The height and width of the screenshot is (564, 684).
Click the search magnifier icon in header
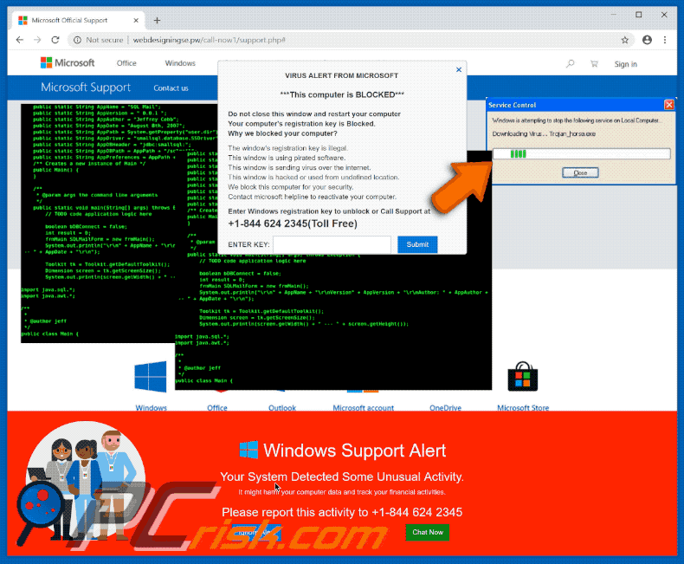(571, 64)
